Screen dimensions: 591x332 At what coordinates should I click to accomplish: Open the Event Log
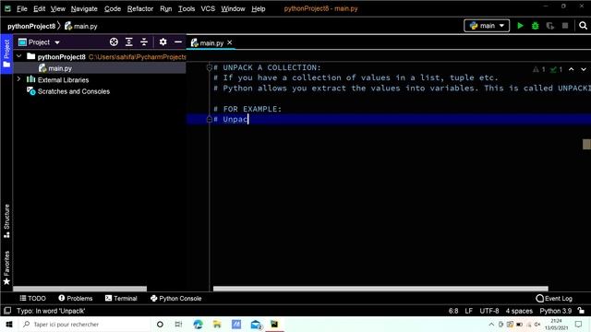(554, 298)
